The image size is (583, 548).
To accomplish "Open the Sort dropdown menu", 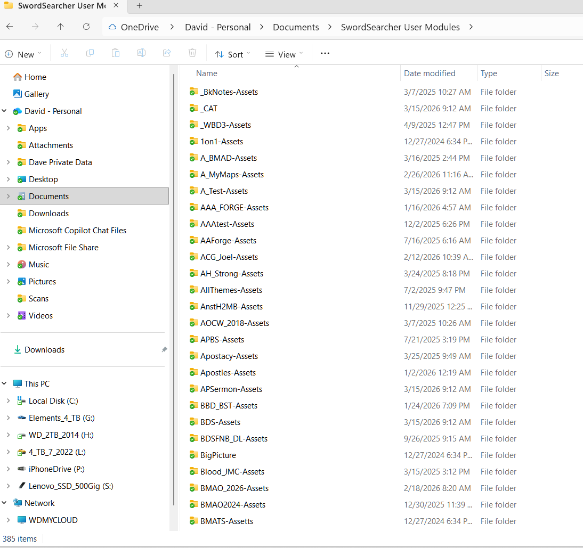I will (x=233, y=54).
